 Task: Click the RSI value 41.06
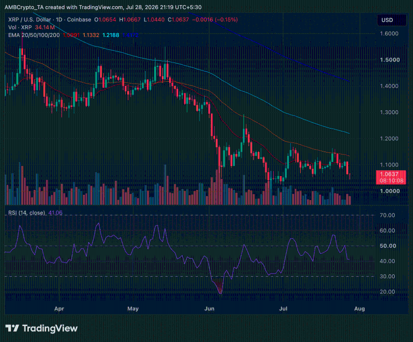[55, 212]
